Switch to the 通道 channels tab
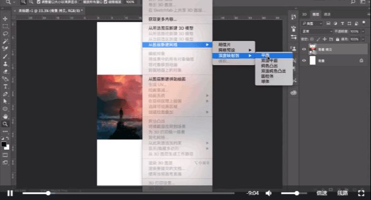The width and height of the screenshot is (371, 200). [x=327, y=14]
